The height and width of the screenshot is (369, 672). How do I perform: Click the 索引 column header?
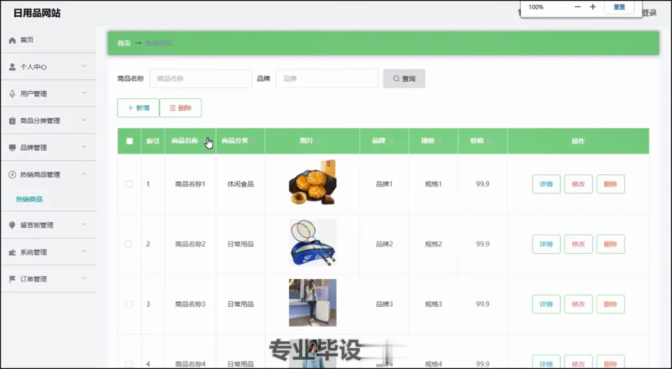[x=152, y=141]
